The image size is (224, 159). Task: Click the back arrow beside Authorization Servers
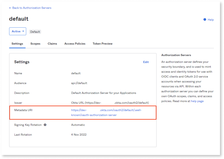(x=10, y=8)
